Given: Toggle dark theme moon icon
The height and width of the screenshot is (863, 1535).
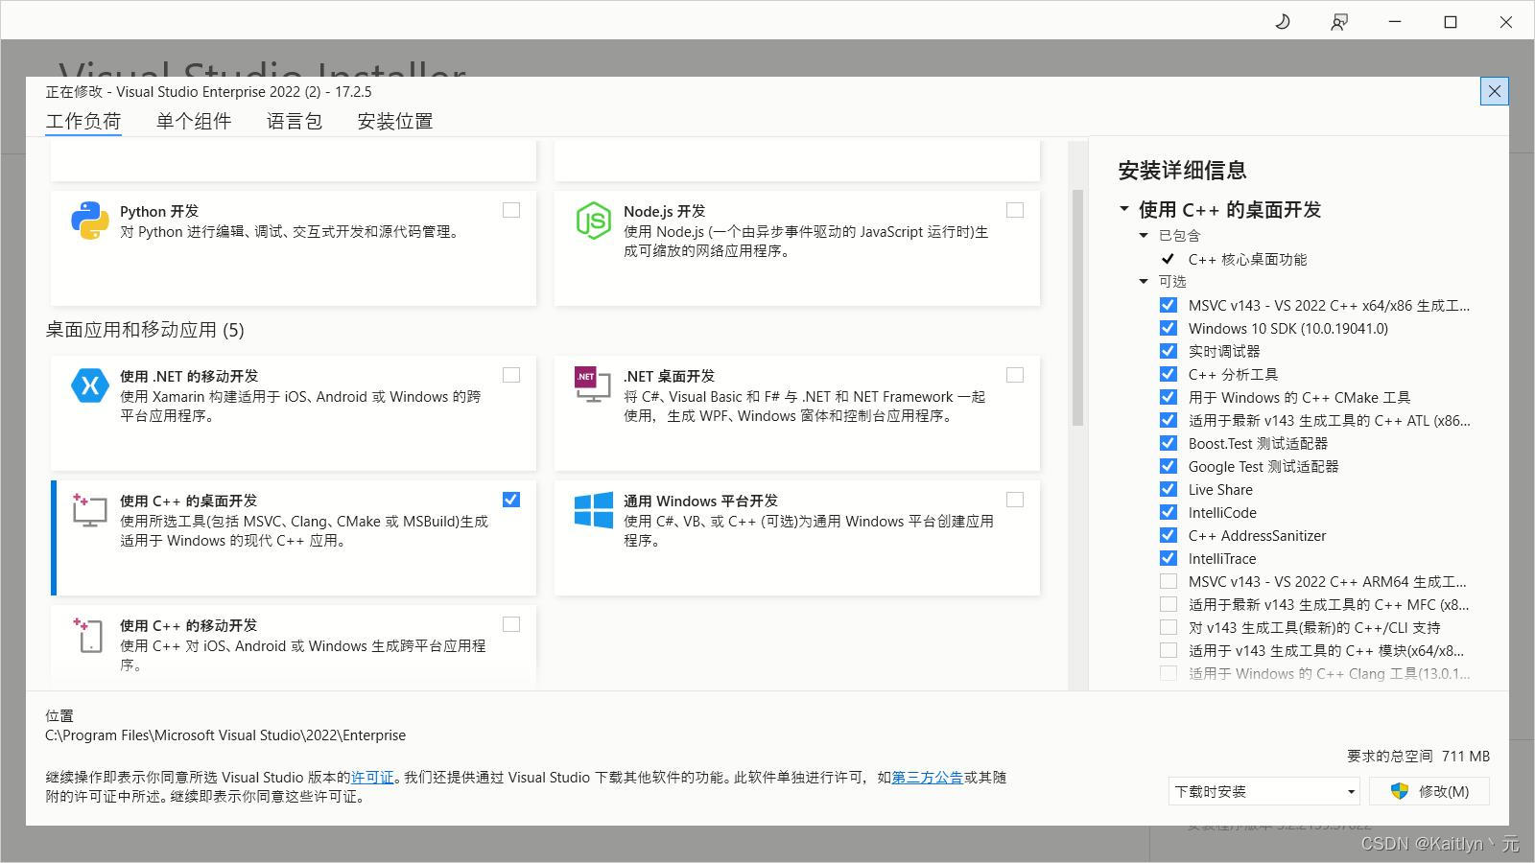Looking at the screenshot, I should 1283,21.
